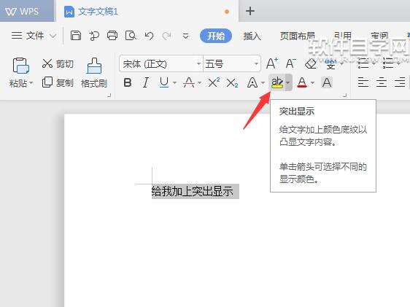Viewport: 410px width, 307px height.
Task: Switch to the 审阅 ribbon tab
Action: pos(379,36)
